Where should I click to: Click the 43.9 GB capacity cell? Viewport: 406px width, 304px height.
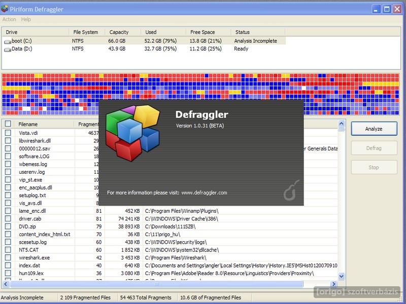(x=117, y=49)
